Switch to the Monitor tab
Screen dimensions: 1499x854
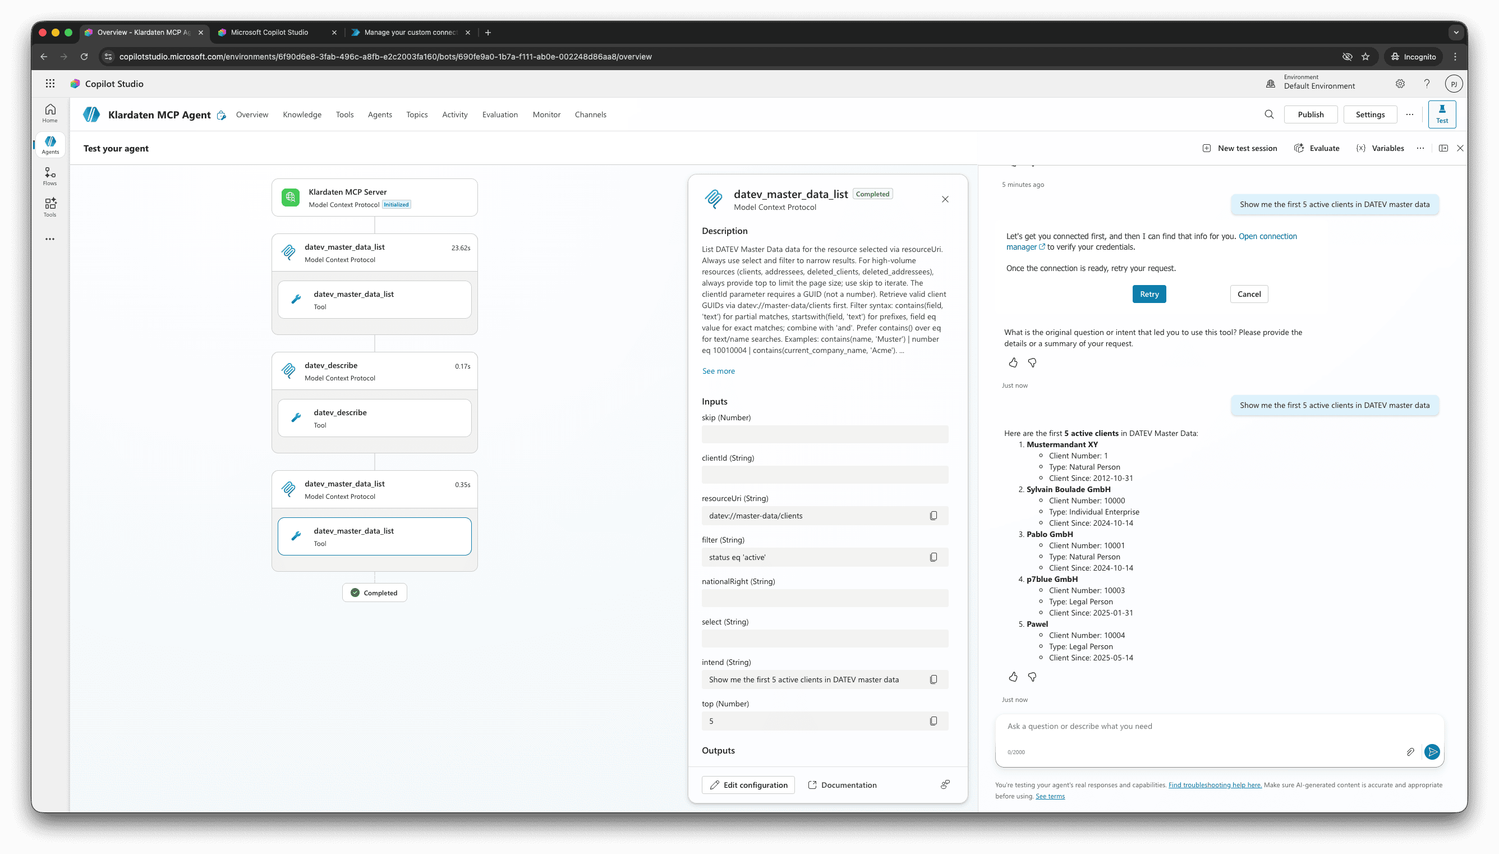tap(546, 114)
